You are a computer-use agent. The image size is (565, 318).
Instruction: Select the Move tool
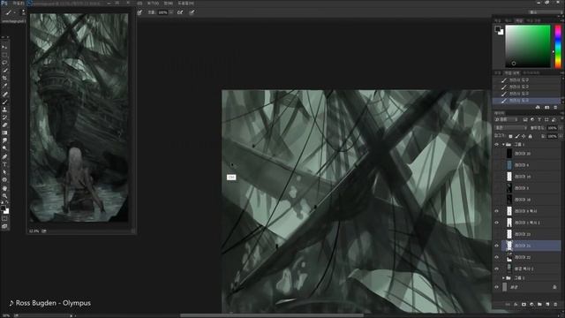[x=4, y=47]
